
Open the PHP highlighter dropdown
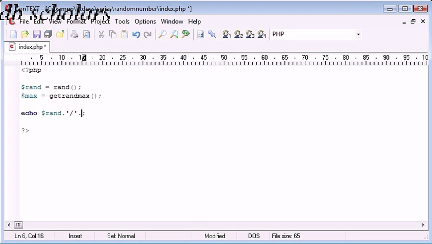(x=358, y=34)
